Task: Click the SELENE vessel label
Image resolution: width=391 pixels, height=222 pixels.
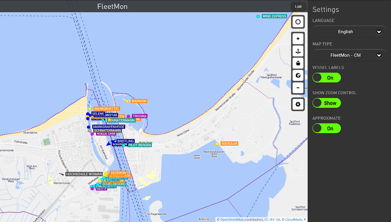Action: tap(98, 113)
